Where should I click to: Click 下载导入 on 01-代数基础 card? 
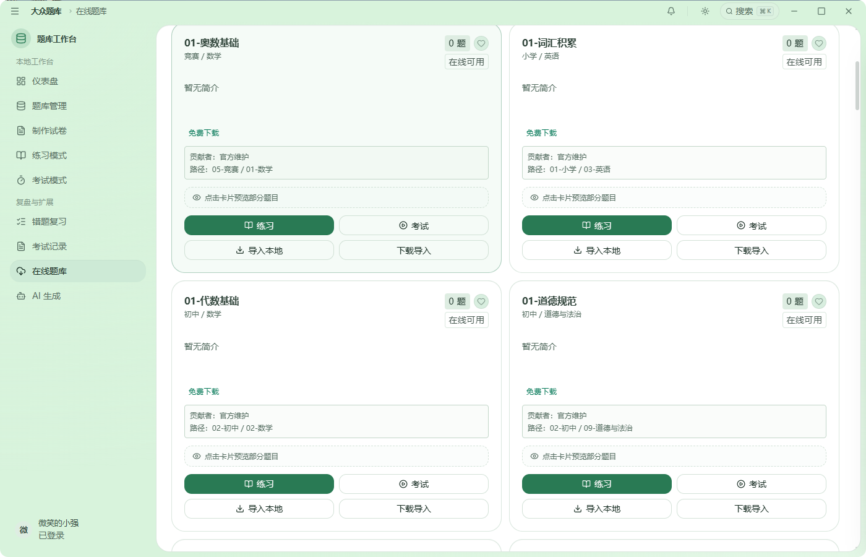(x=414, y=509)
